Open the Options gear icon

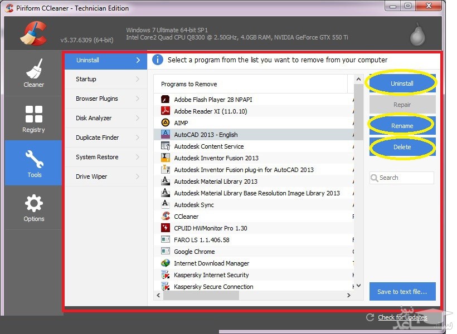33,203
